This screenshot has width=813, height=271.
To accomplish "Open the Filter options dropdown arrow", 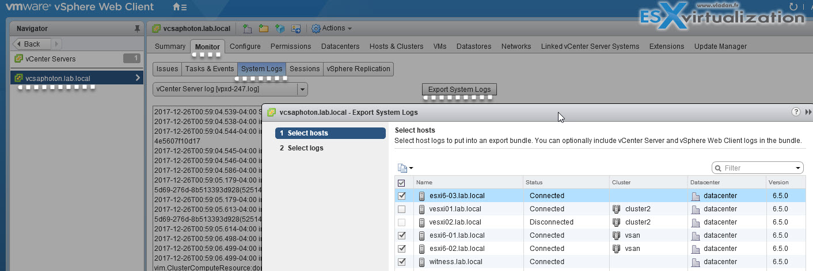I will click(x=799, y=168).
